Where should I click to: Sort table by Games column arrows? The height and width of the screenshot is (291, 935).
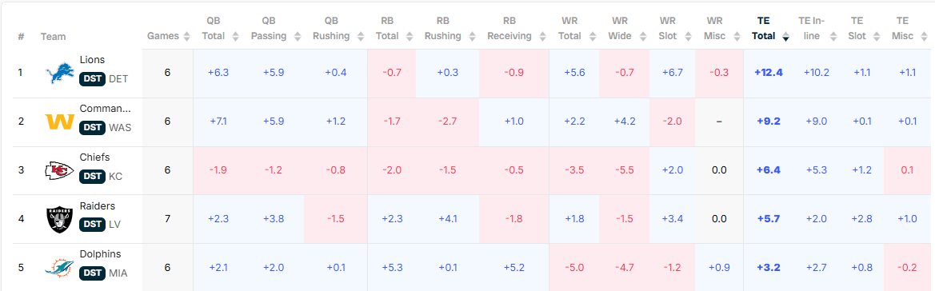(186, 37)
